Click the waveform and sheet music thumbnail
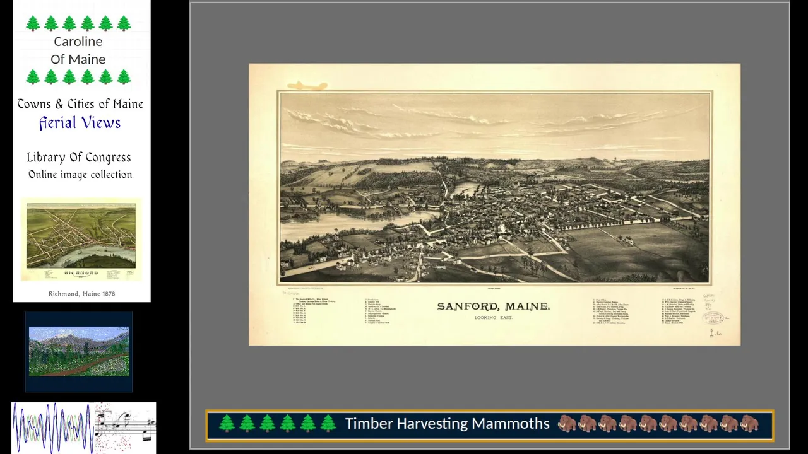This screenshot has height=454, width=808. pos(84,428)
